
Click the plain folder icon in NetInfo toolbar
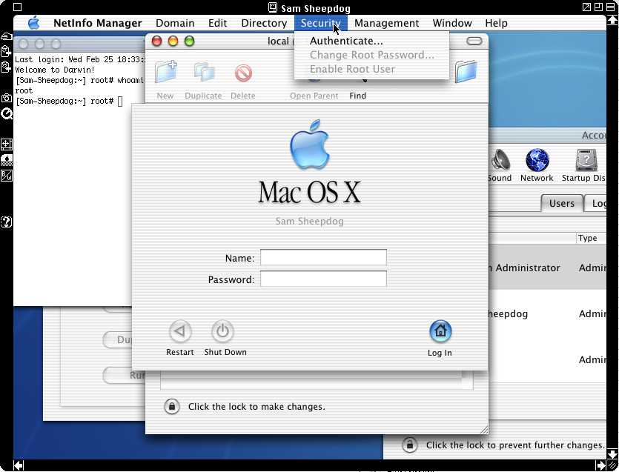click(x=466, y=72)
